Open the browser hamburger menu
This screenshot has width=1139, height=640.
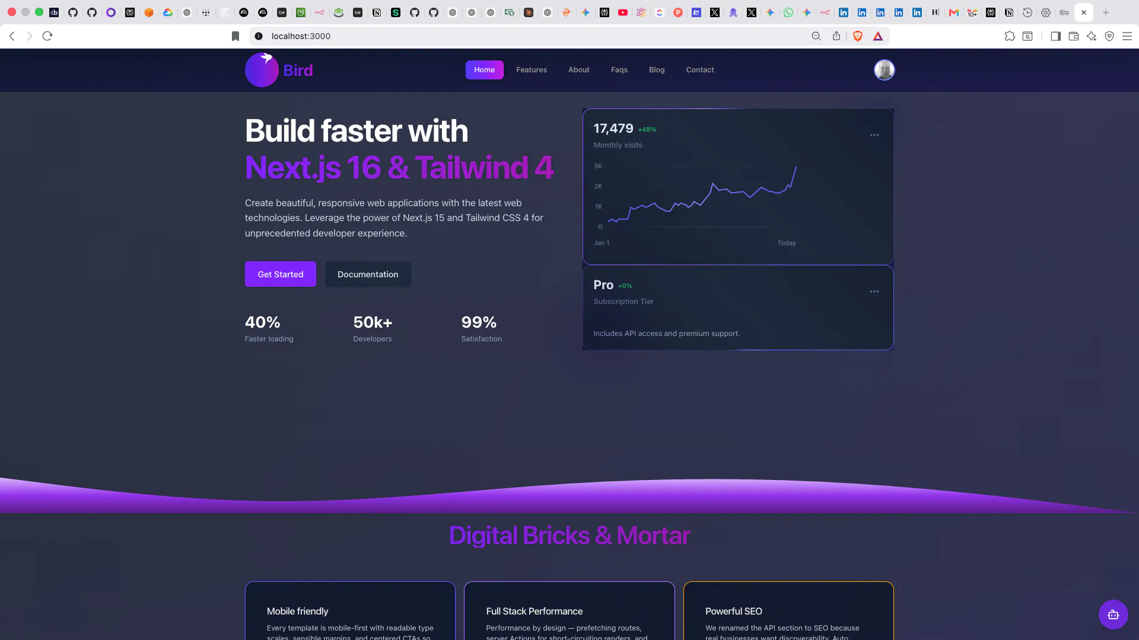pos(1127,36)
